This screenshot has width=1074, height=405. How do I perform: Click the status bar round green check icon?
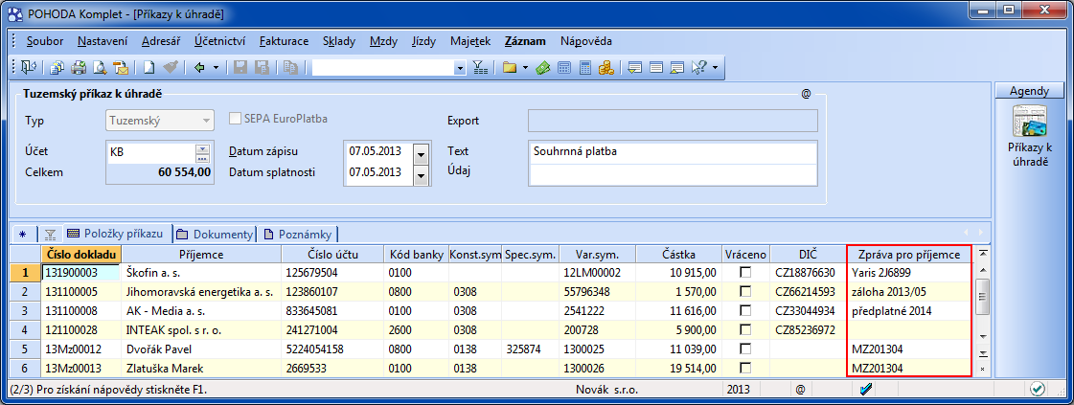tap(1038, 390)
